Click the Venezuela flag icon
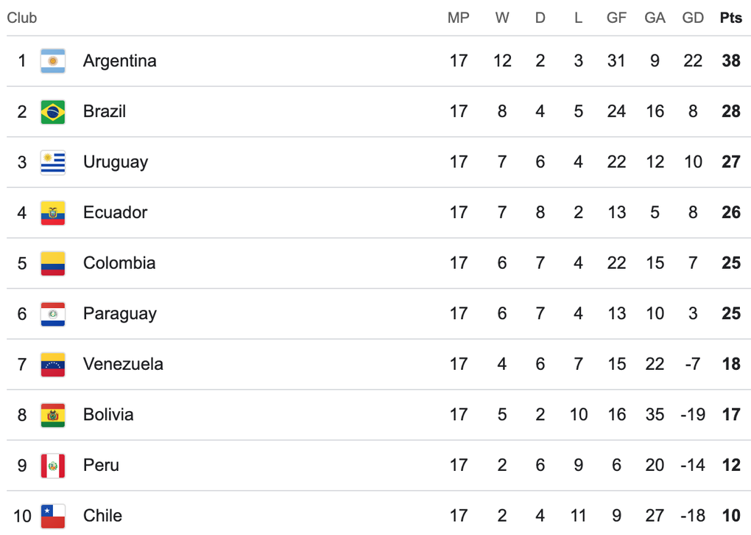 click(53, 364)
